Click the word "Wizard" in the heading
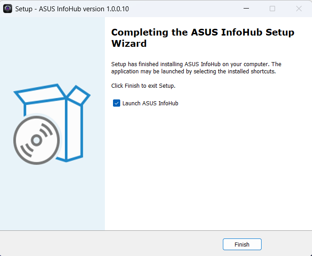Viewport: 312px width, 256px height. (129, 44)
